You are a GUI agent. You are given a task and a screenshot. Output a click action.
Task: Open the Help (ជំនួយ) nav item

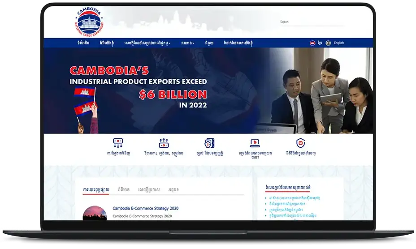click(209, 43)
